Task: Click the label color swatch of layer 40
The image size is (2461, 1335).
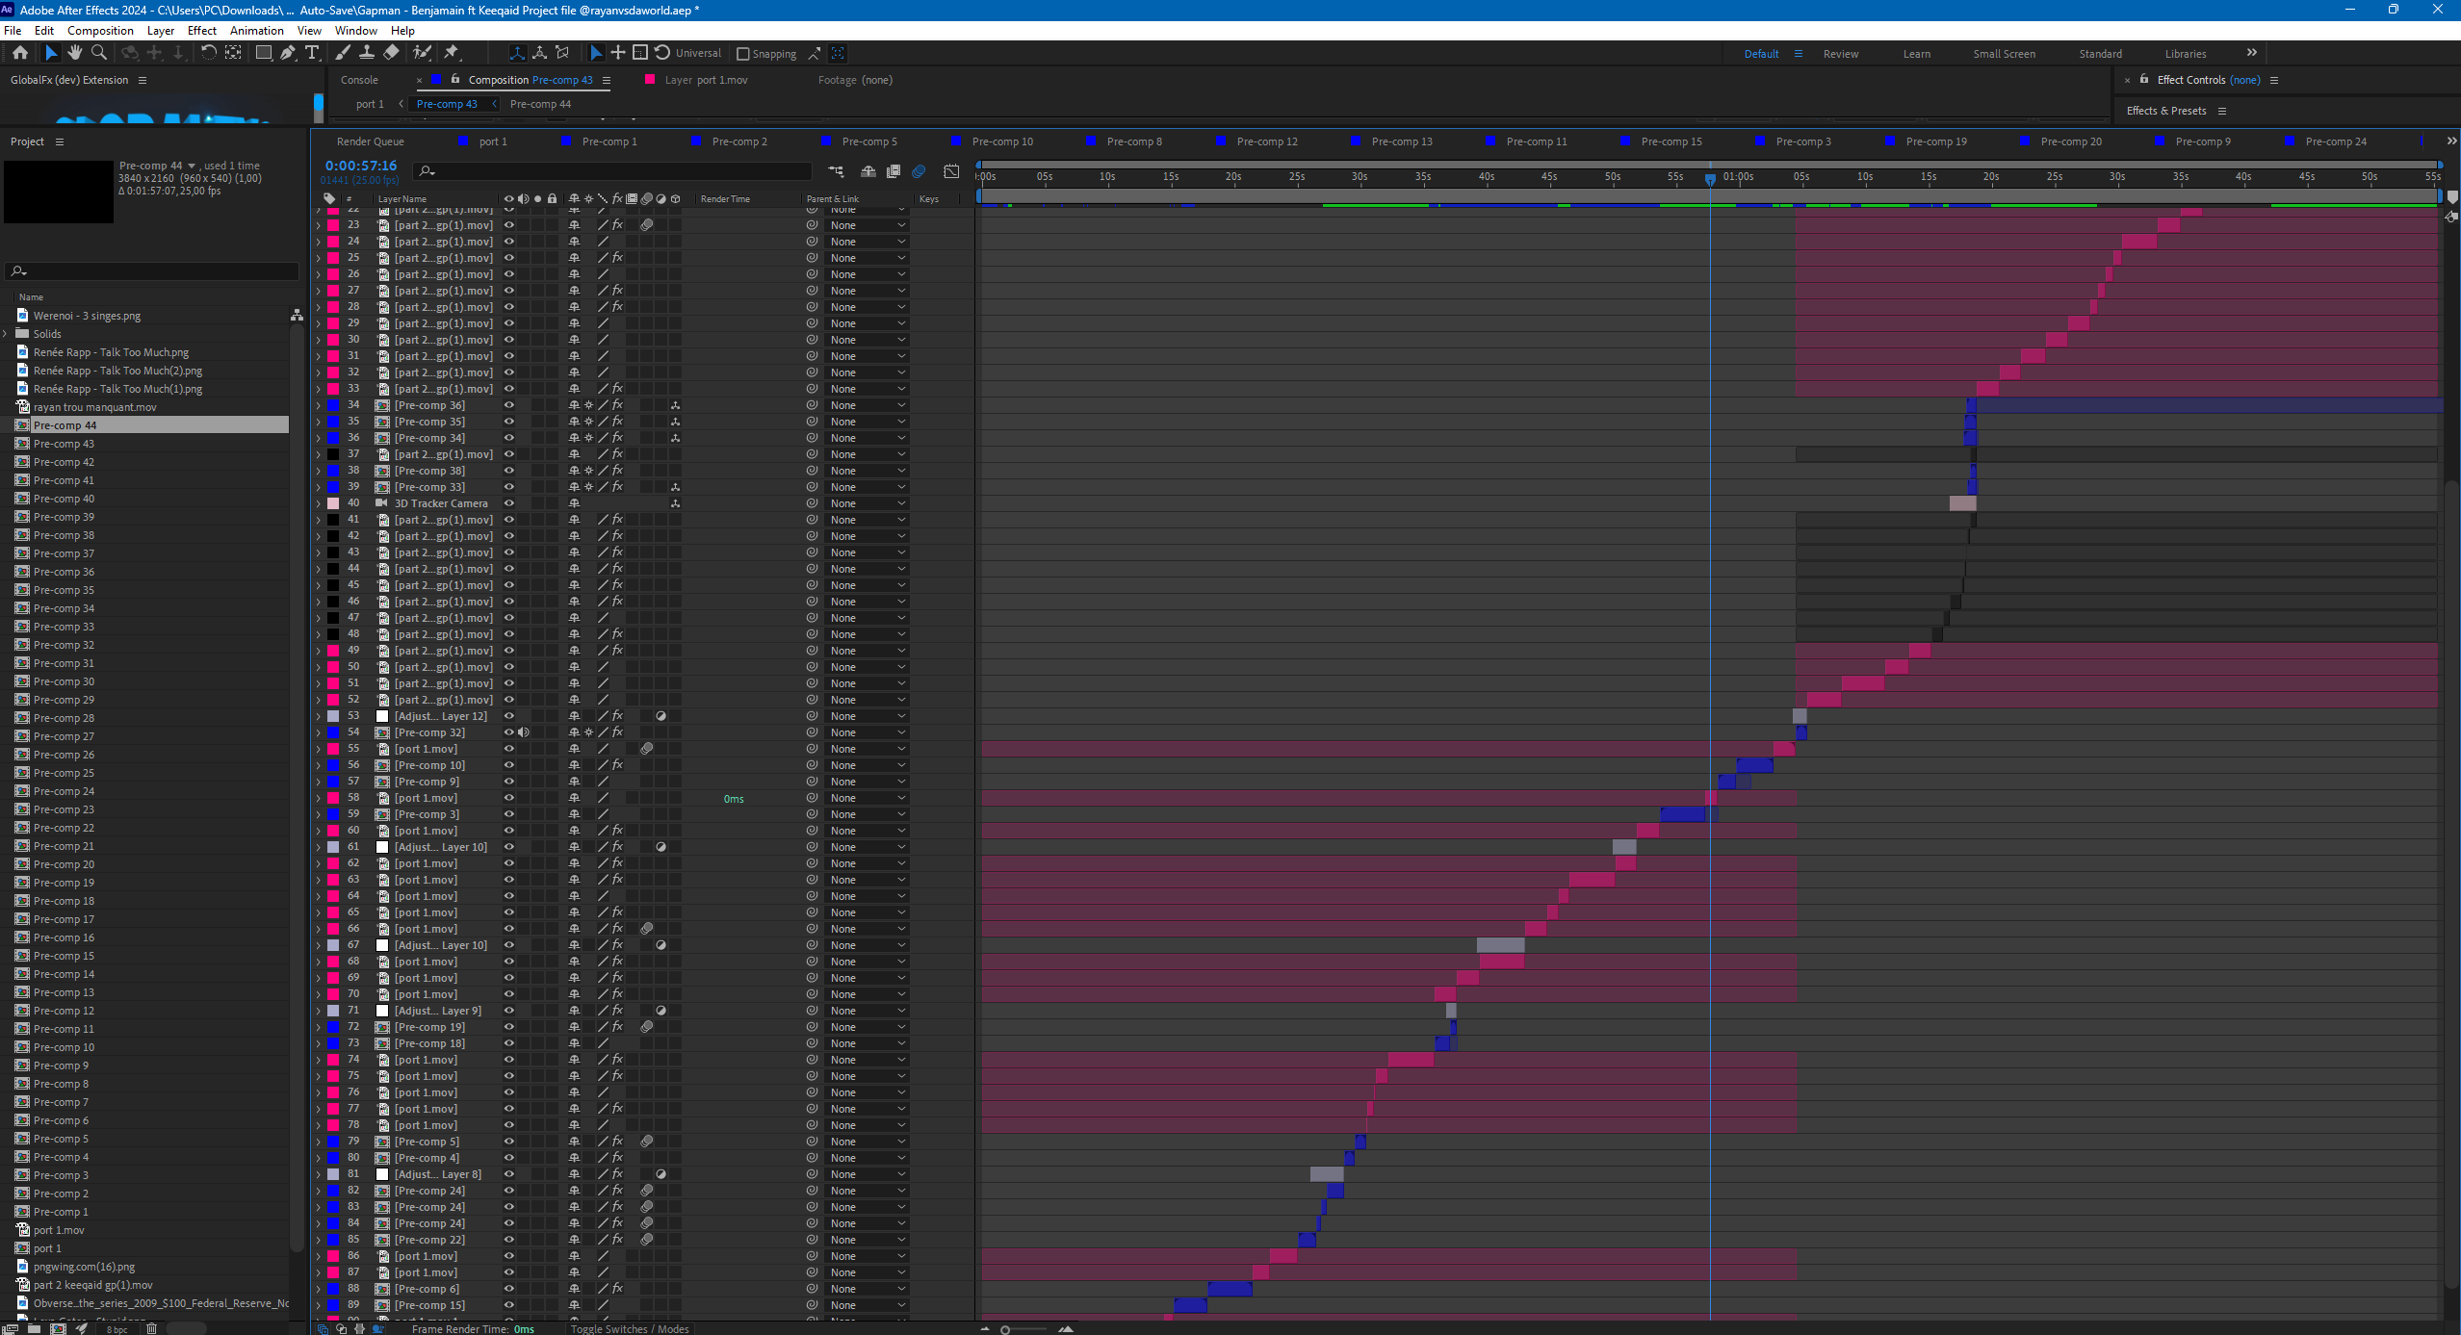Action: [x=333, y=503]
